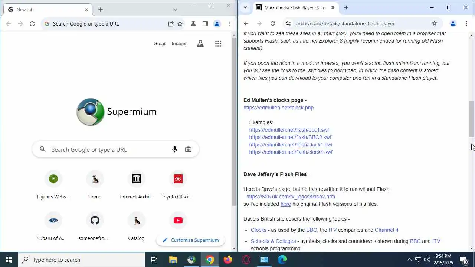This screenshot has width=475, height=267.
Task: Search by image camera icon
Action: (188, 149)
